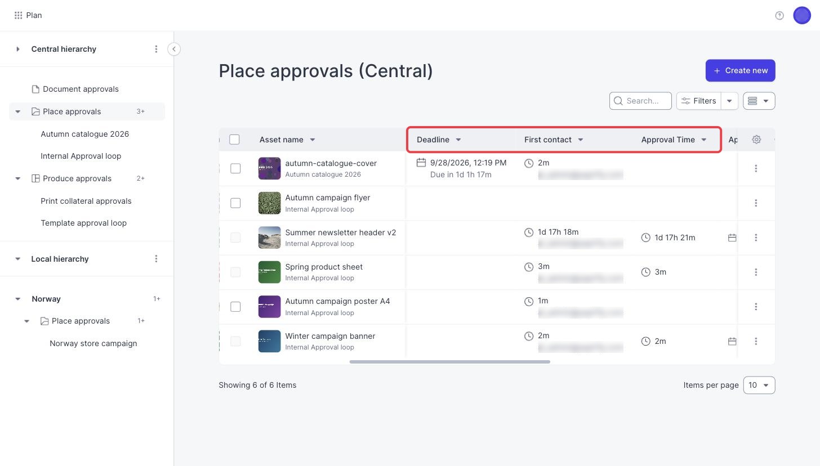The width and height of the screenshot is (820, 466).
Task: Open Central hierarchy three-dot menu
Action: [x=156, y=49]
